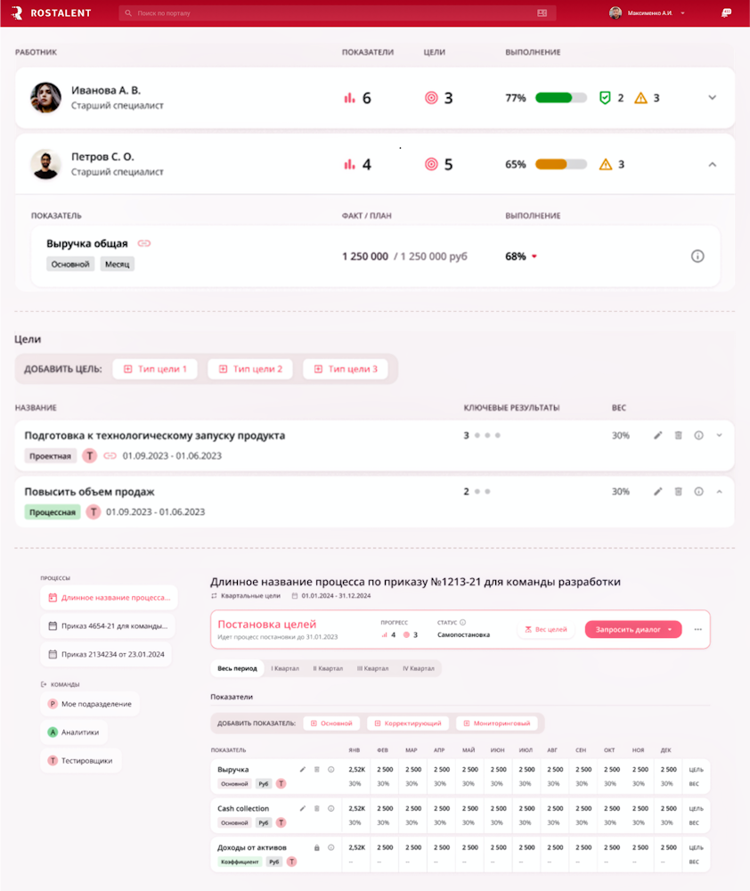Image resolution: width=750 pixels, height=891 pixels.
Task: Click Иванова's 77% green progress bar
Action: point(561,98)
